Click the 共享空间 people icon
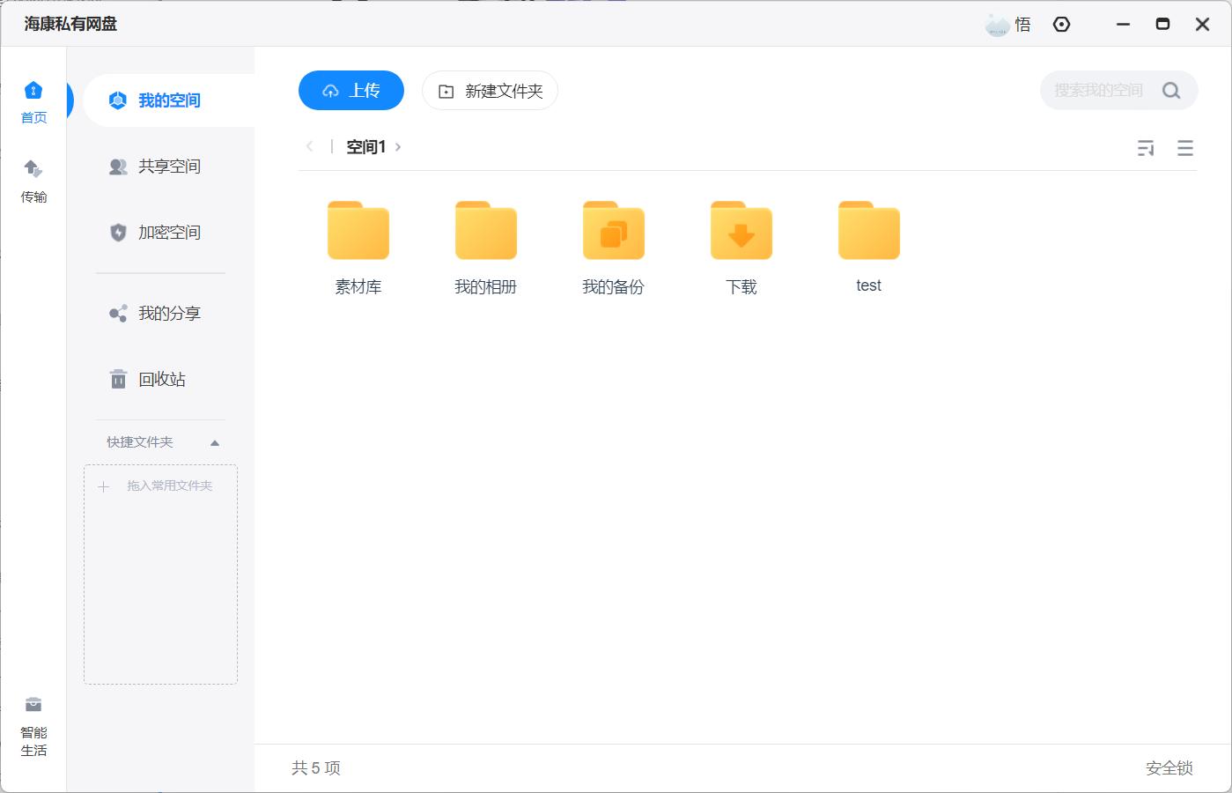Image resolution: width=1232 pixels, height=793 pixels. (118, 167)
